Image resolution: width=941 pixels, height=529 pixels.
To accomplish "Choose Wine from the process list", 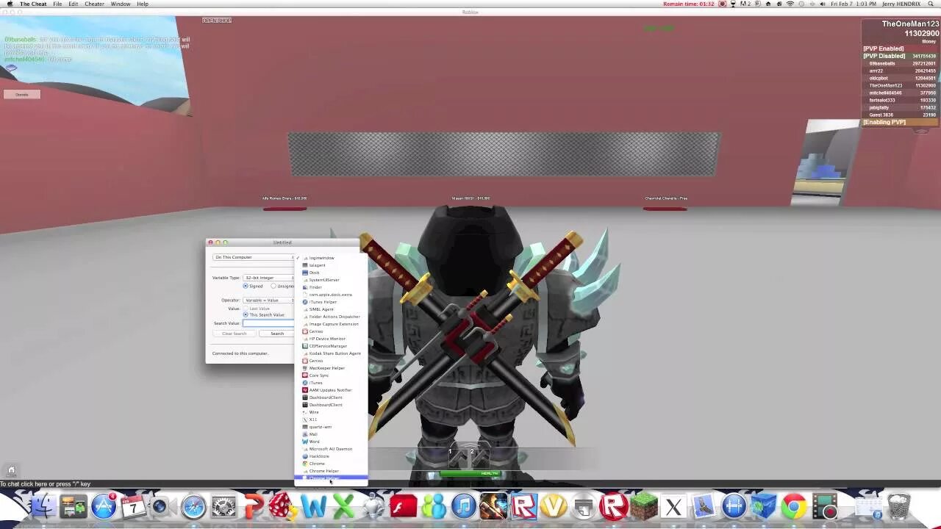I will (x=331, y=412).
